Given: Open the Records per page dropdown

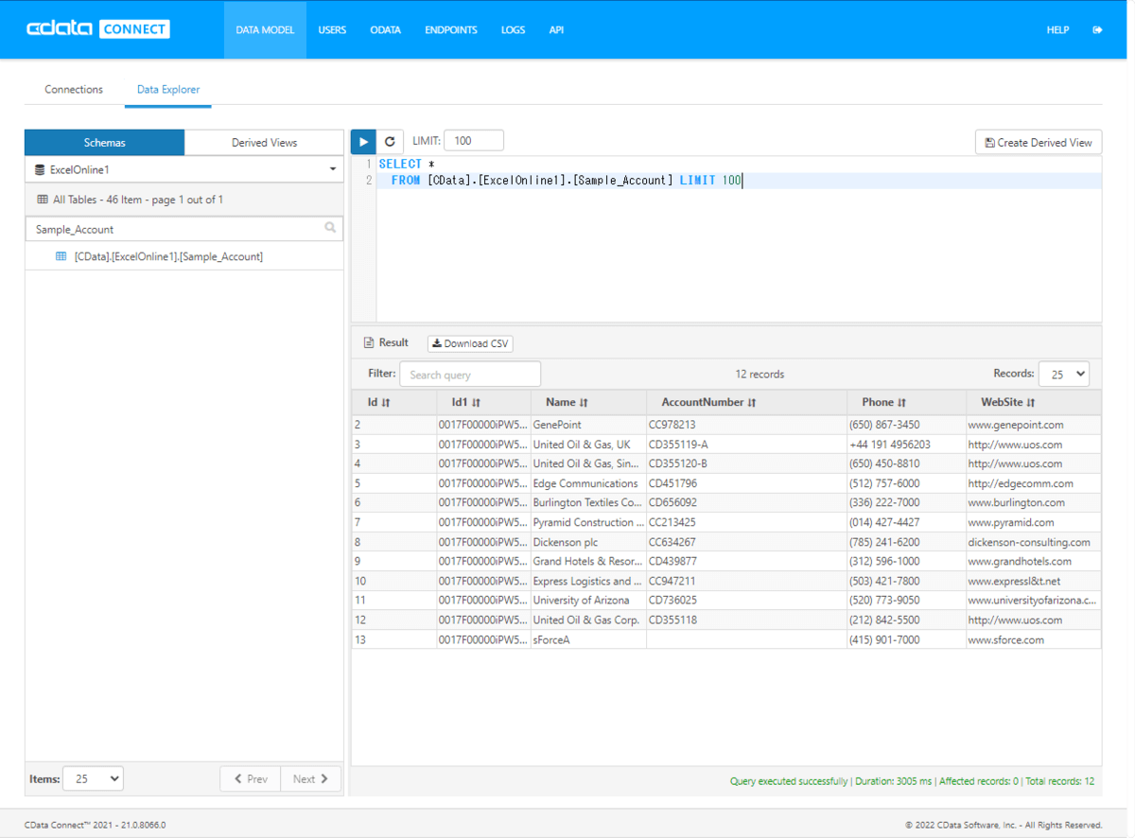Looking at the screenshot, I should (x=1064, y=375).
